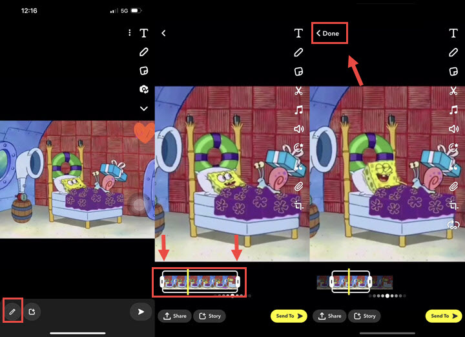This screenshot has height=337, width=465.
Task: Tap Story button in right screen
Action: pos(364,316)
